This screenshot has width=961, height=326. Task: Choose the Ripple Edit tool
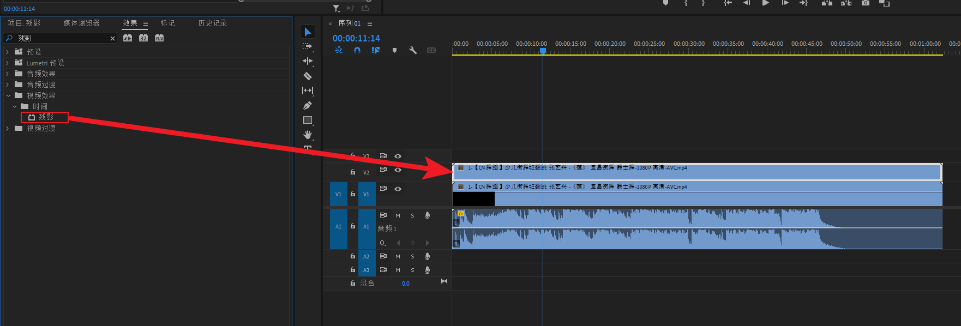tap(308, 61)
